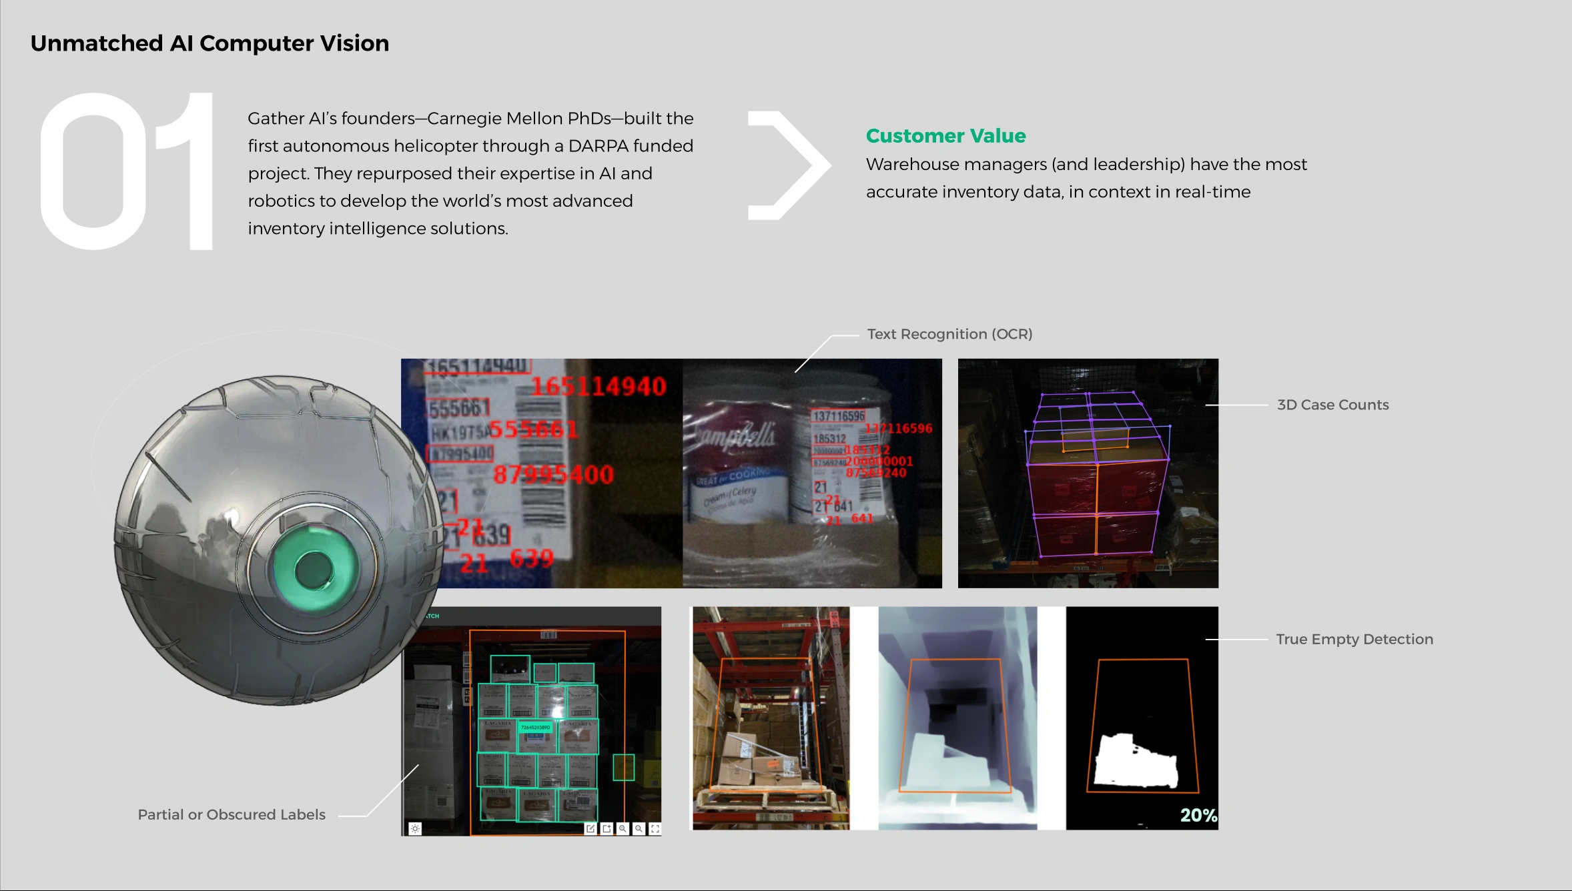Click the True Empty Detection label

[1354, 639]
